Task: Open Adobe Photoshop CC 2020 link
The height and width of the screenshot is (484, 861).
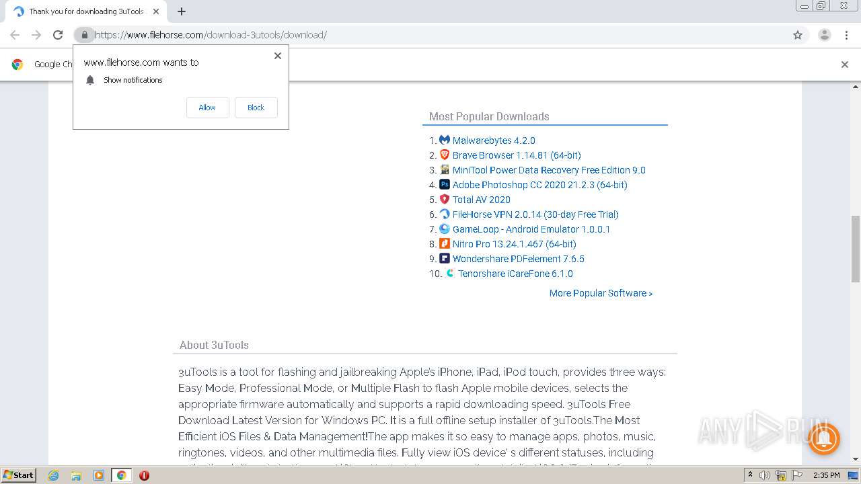Action: click(539, 185)
